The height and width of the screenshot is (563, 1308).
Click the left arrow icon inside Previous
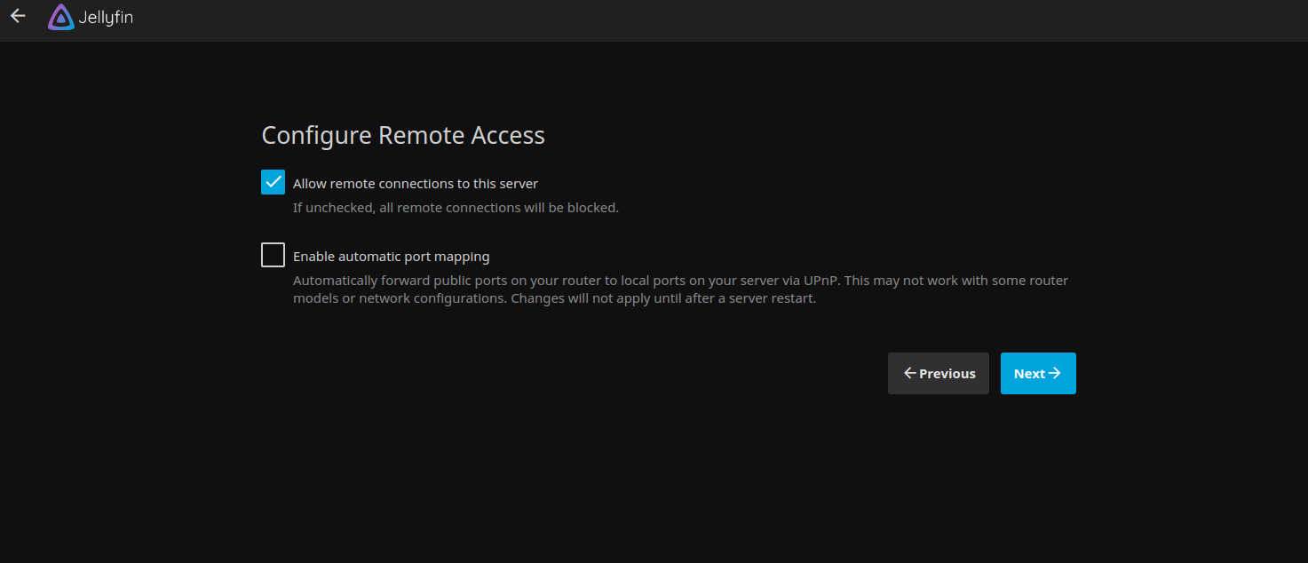909,373
